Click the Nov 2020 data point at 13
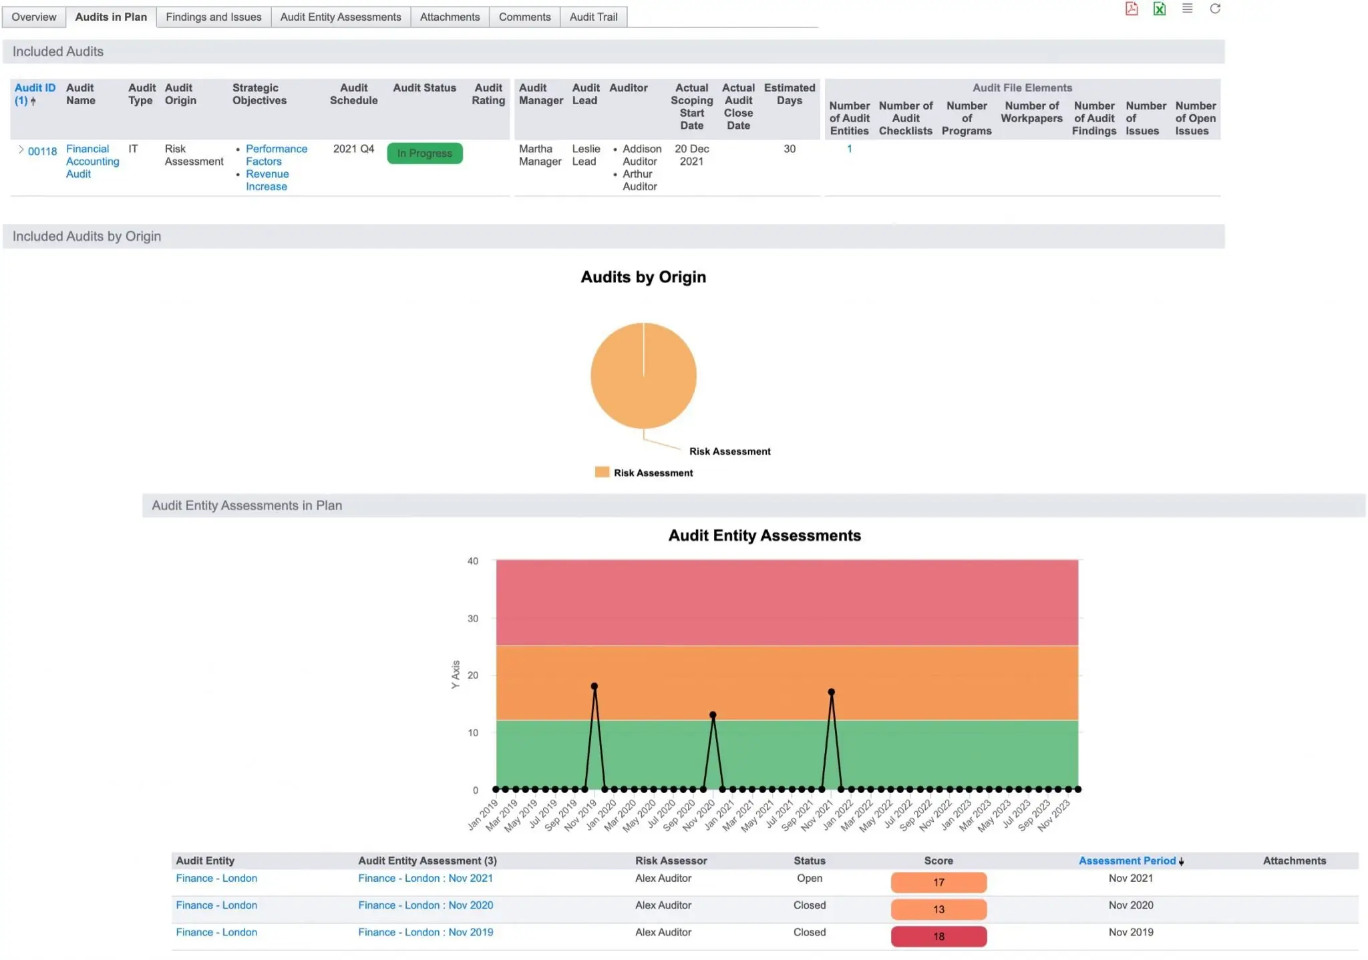The image size is (1368, 960). (713, 715)
